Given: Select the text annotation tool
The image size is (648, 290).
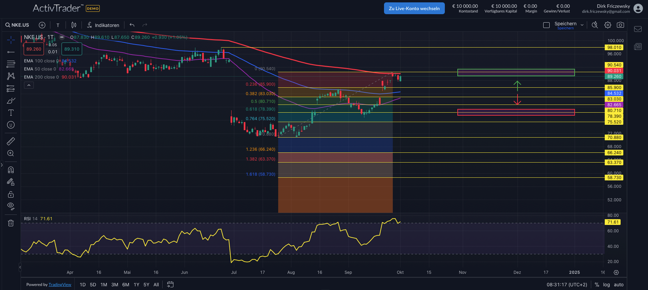Looking at the screenshot, I should coord(11,113).
